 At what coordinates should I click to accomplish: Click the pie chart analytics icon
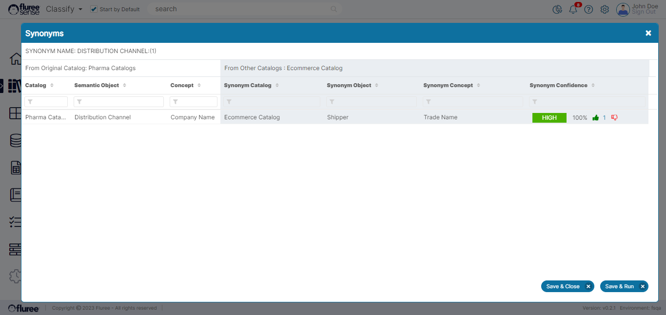(x=557, y=9)
